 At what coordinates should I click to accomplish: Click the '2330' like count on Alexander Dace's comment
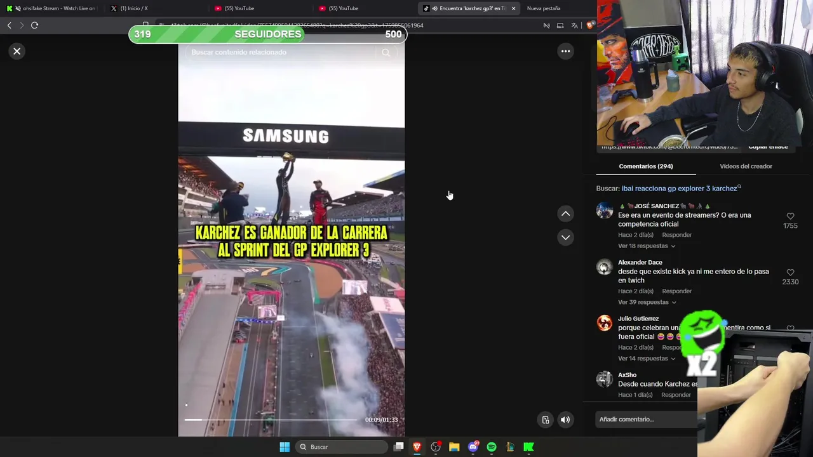point(790,282)
